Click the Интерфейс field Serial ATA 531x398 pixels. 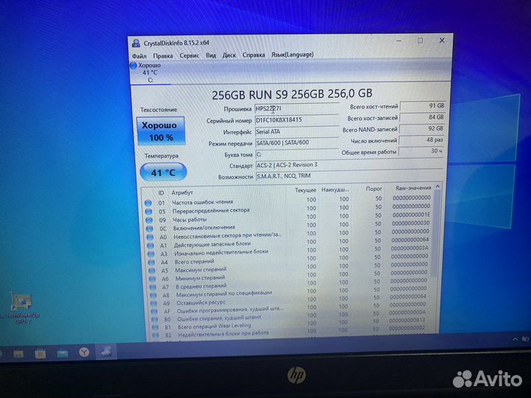[x=296, y=132]
